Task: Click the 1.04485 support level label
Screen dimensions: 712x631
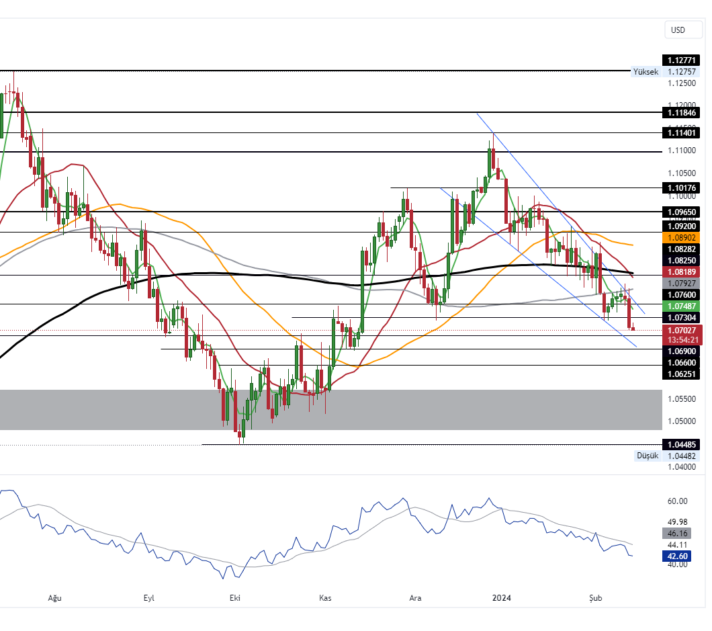Action: coord(682,444)
